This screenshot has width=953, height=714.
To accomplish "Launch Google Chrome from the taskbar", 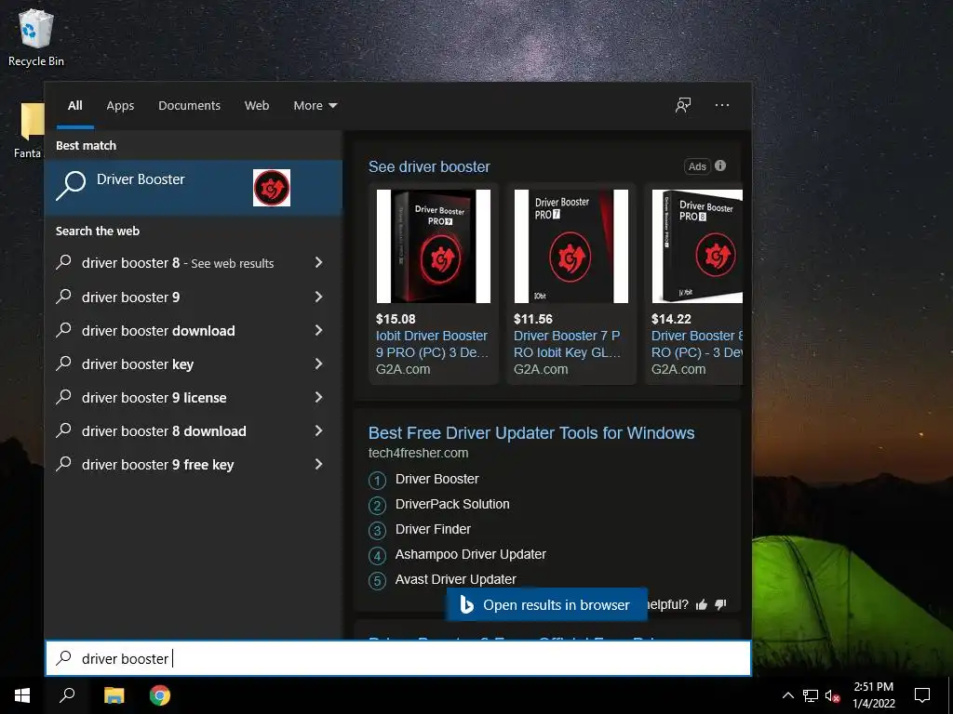I will pos(160,695).
